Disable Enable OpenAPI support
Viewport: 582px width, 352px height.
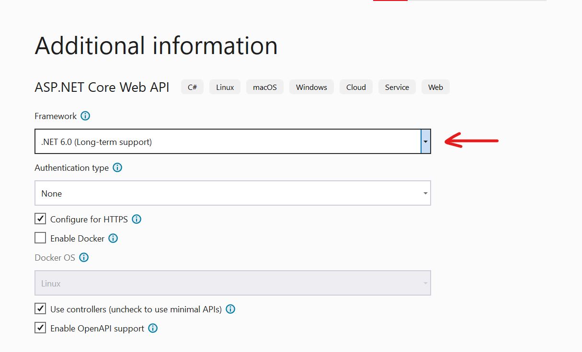click(x=40, y=328)
